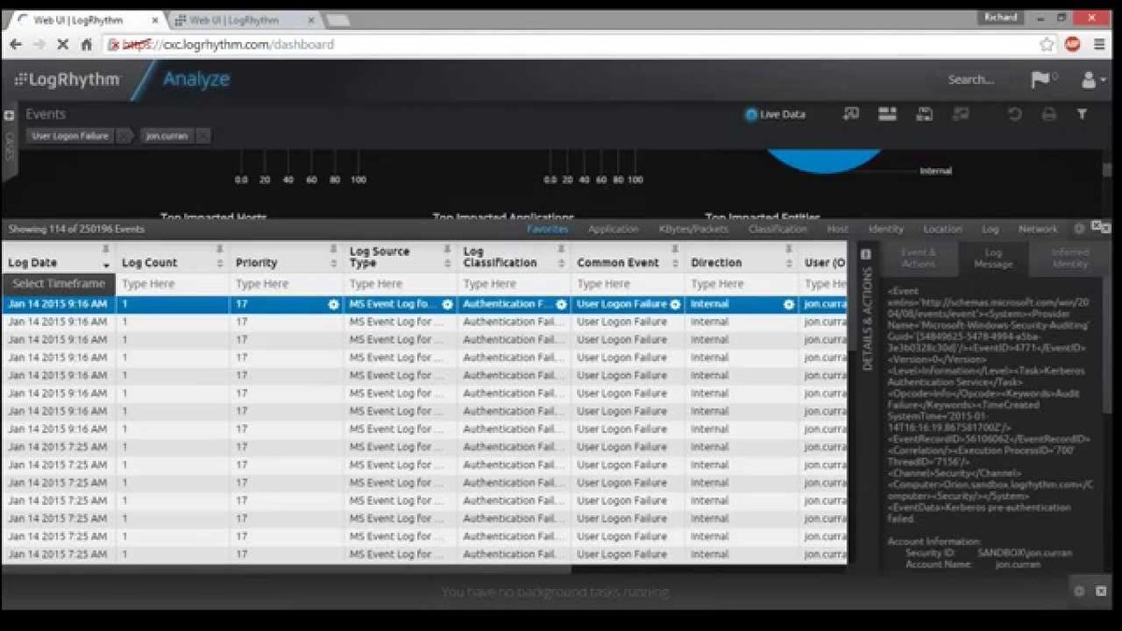Image resolution: width=1122 pixels, height=631 pixels.
Task: Switch to Event & Actions tab
Action: [x=917, y=258]
